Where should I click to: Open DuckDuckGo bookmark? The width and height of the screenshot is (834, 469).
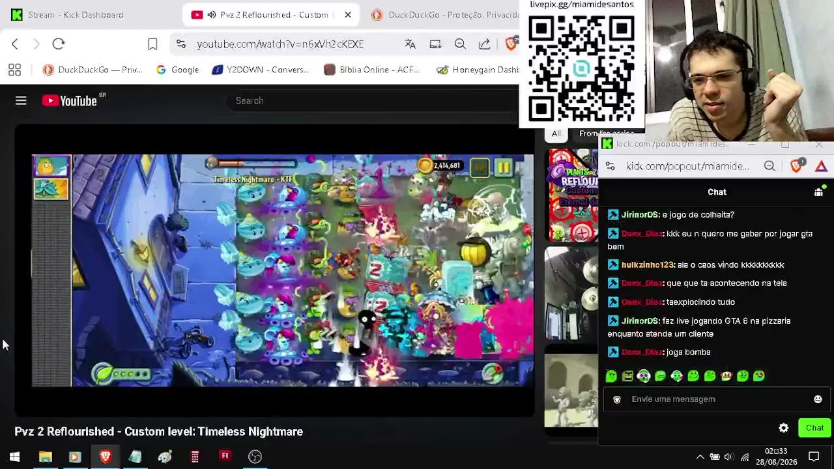point(93,70)
